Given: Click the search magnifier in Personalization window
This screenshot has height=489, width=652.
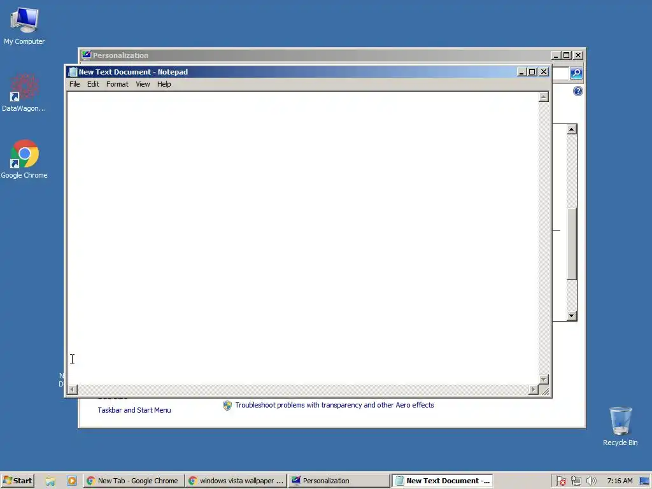Looking at the screenshot, I should (576, 73).
